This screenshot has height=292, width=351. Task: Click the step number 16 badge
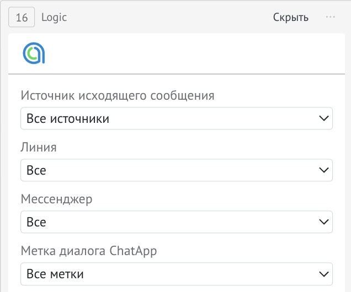point(22,18)
